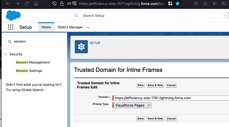Screen dimensions: 229x127
Task: View site security via the padlock icon
Action: (62, 3)
